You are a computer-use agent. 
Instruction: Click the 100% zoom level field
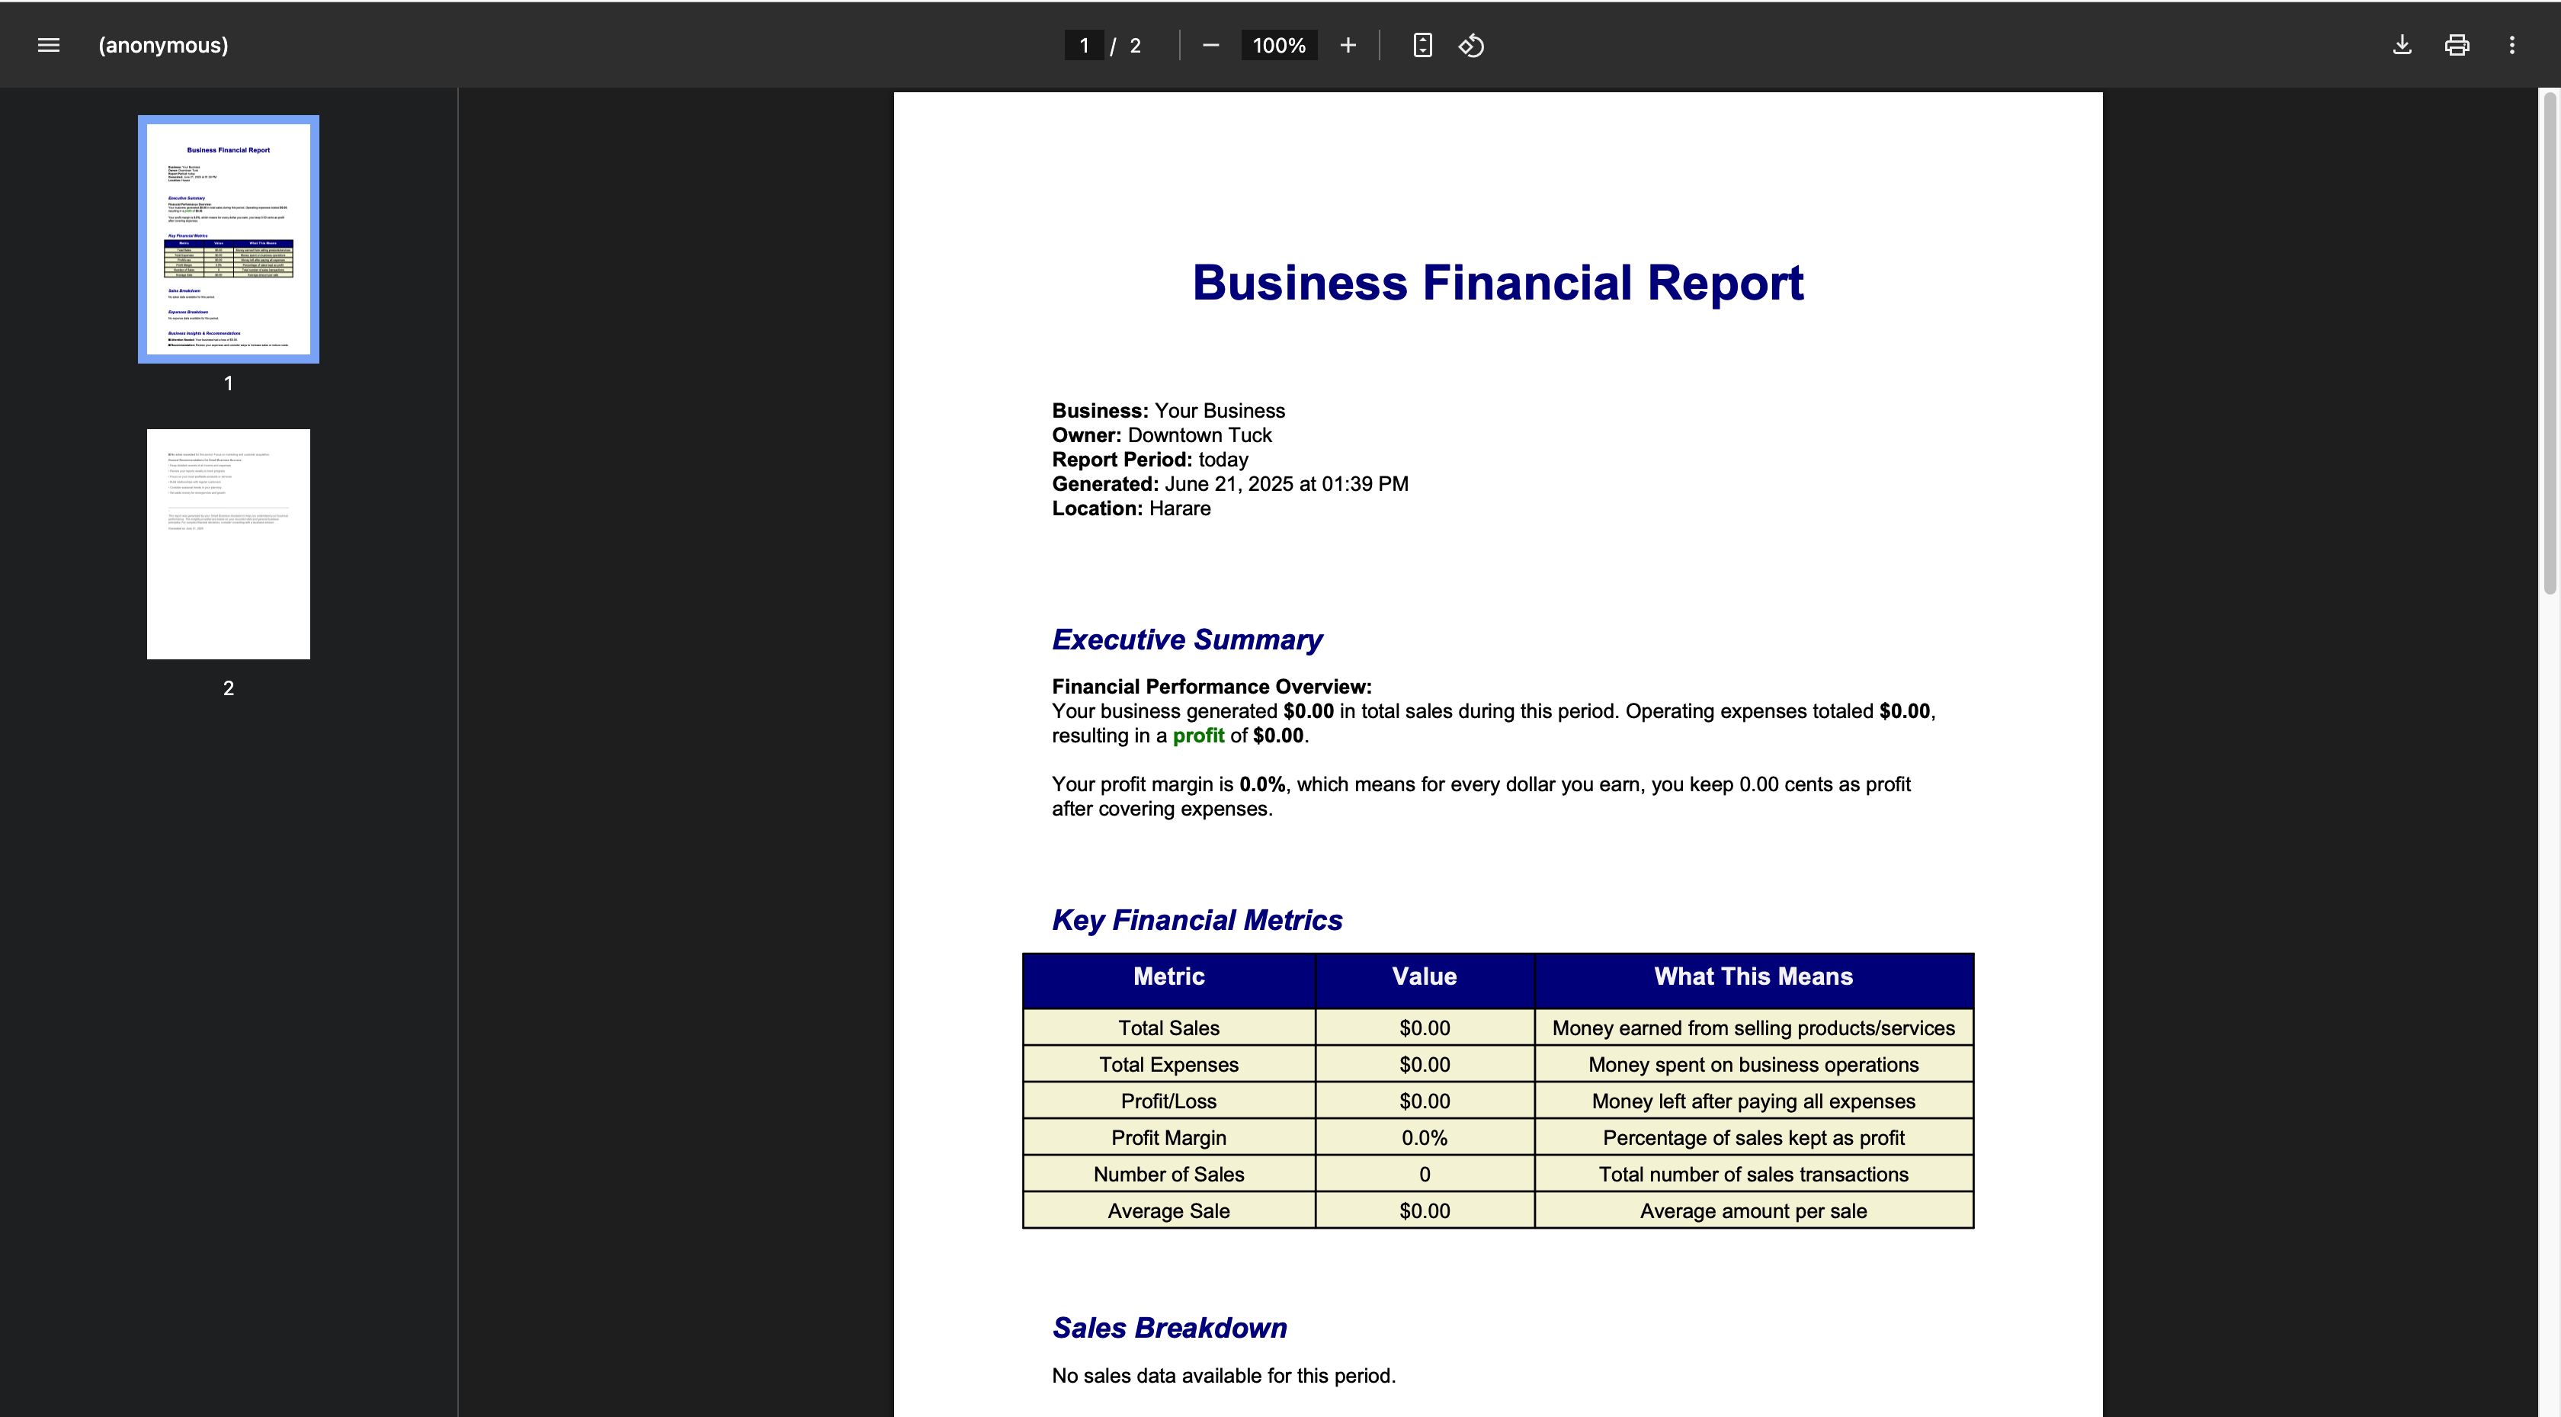(1278, 45)
